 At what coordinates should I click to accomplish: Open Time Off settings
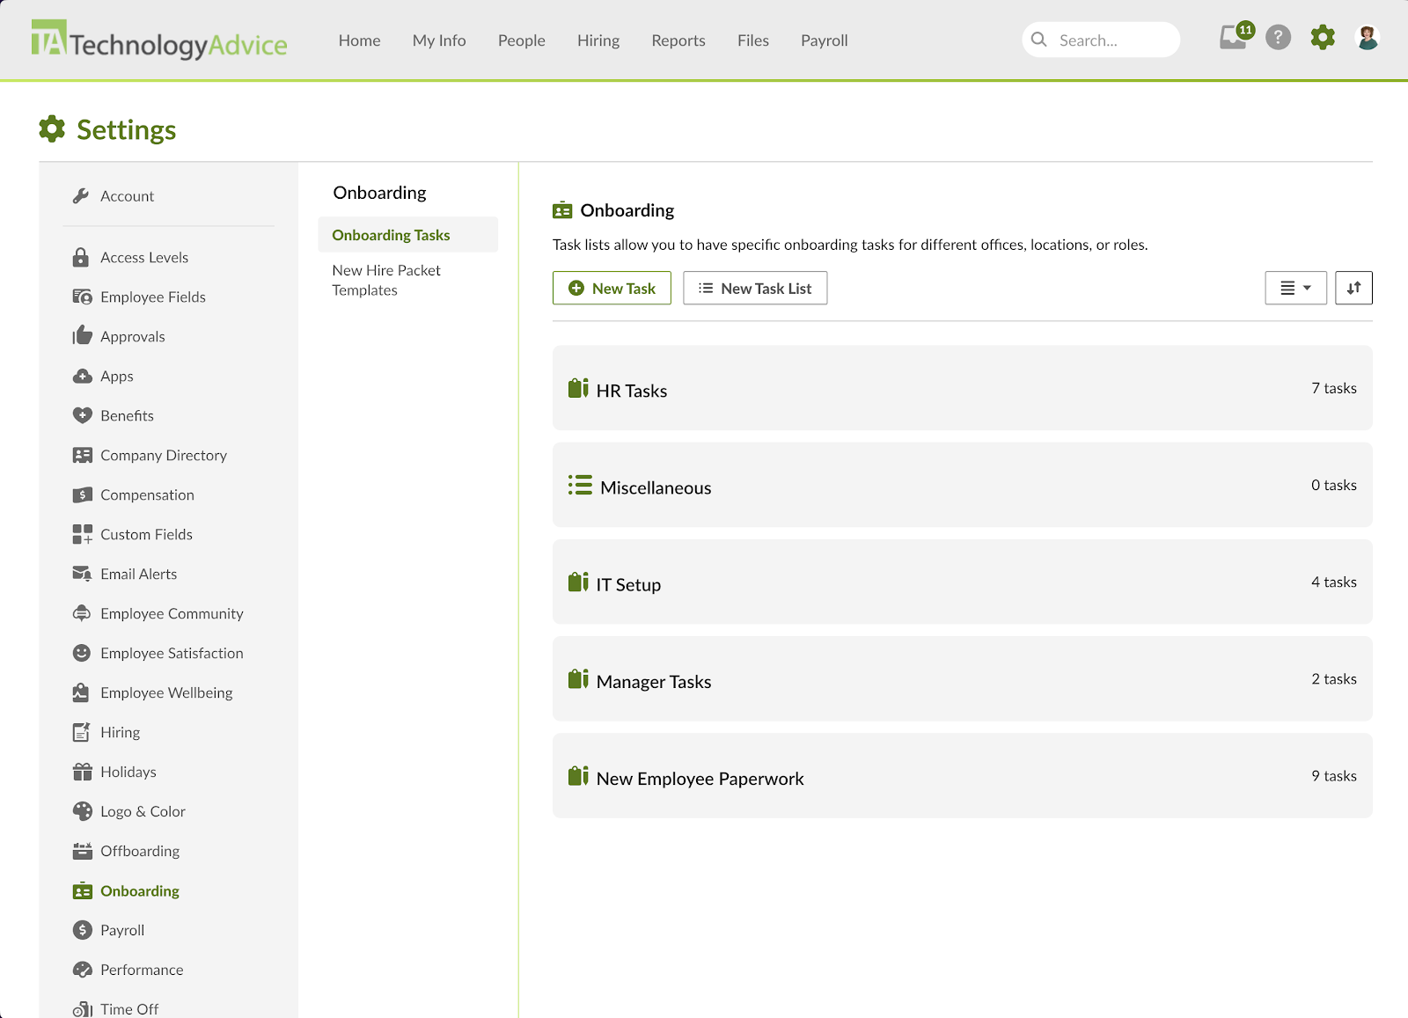coord(129,1008)
